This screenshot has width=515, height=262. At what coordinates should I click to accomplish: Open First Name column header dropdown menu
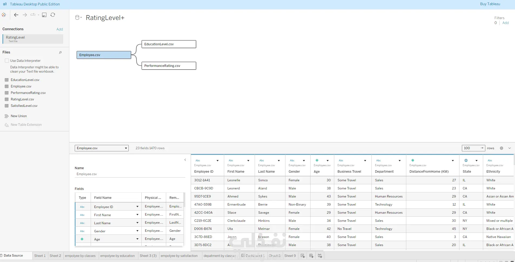[248, 161]
